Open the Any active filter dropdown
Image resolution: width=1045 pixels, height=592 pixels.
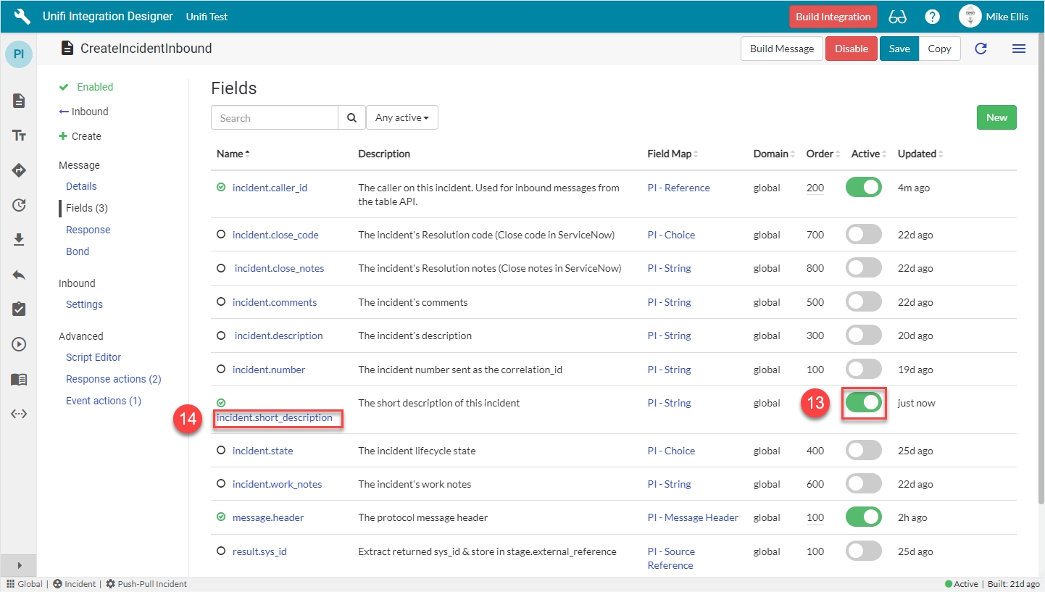(x=401, y=117)
